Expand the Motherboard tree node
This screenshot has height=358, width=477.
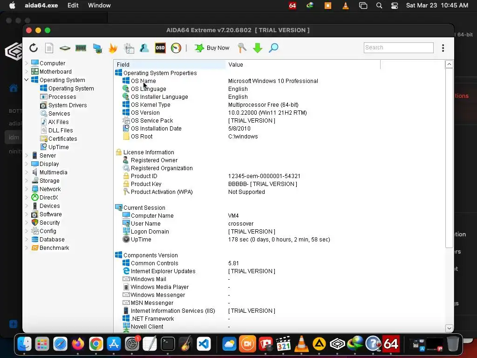27,71
